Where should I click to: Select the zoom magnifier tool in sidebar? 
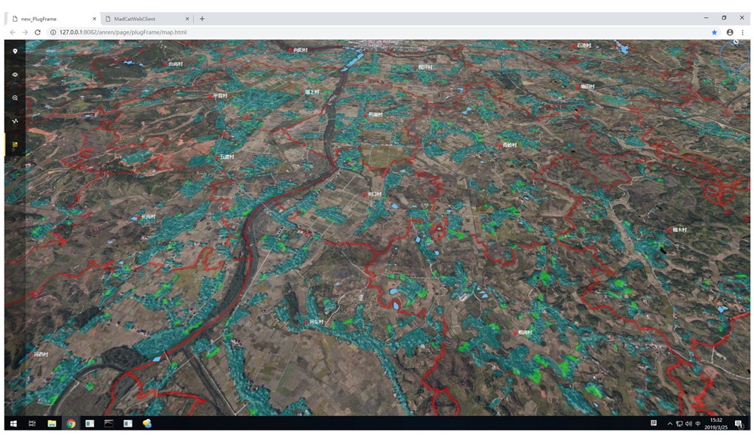[x=15, y=98]
